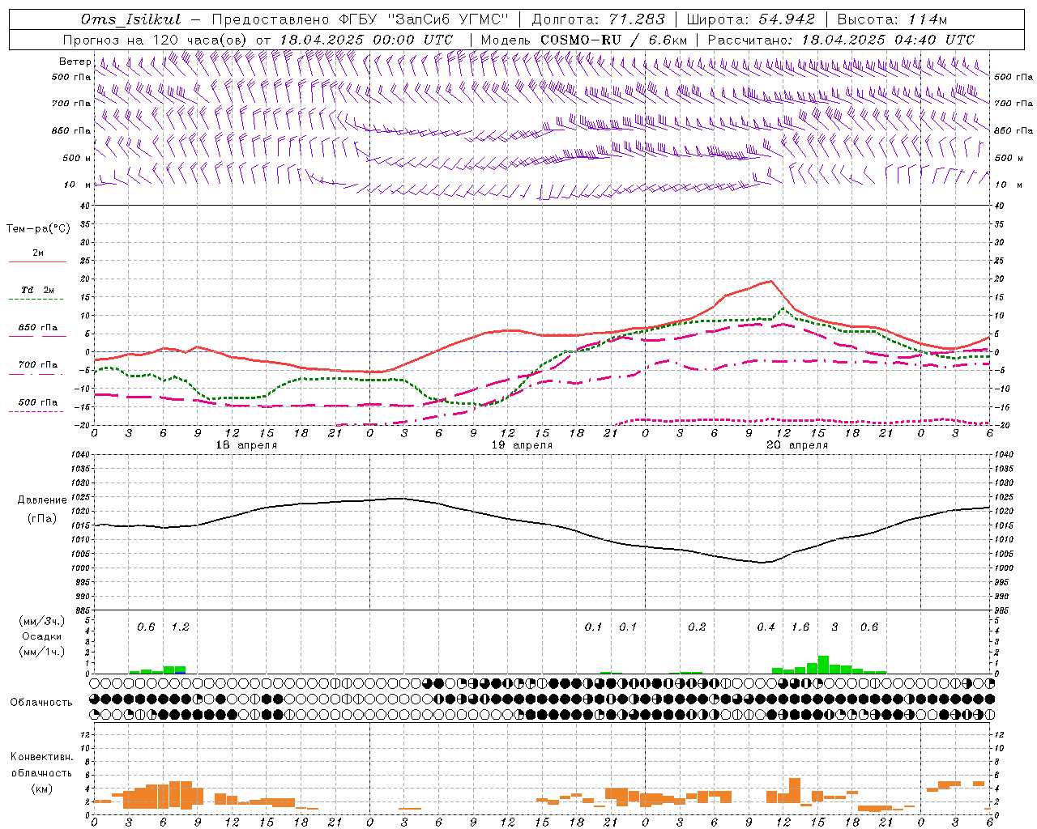Click the tallest orange convective bar on 20 апреля
Viewport: 1037px width, 829px height.
(x=795, y=790)
